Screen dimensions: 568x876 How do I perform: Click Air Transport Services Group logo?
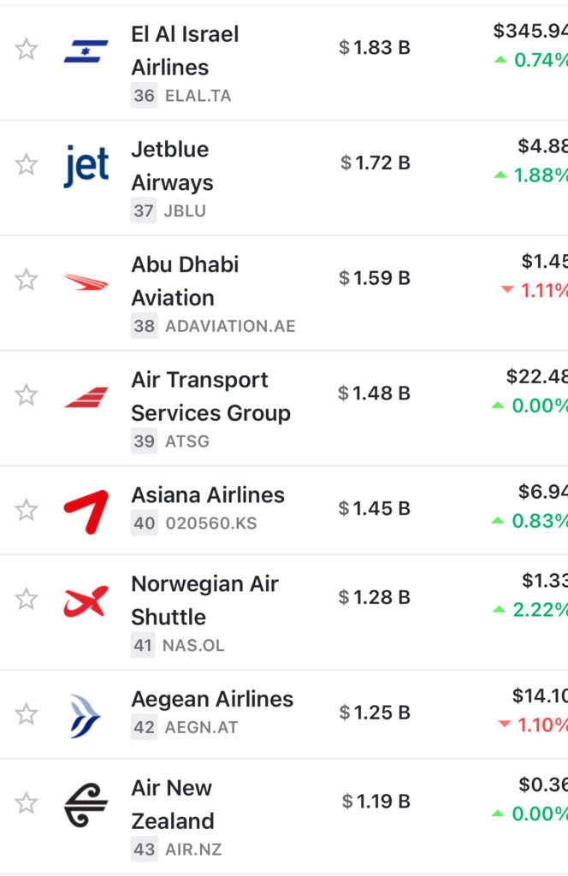[86, 397]
